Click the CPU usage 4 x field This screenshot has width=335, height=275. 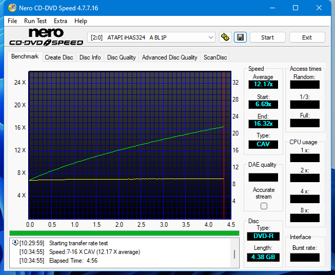pyautogui.click(x=305, y=199)
